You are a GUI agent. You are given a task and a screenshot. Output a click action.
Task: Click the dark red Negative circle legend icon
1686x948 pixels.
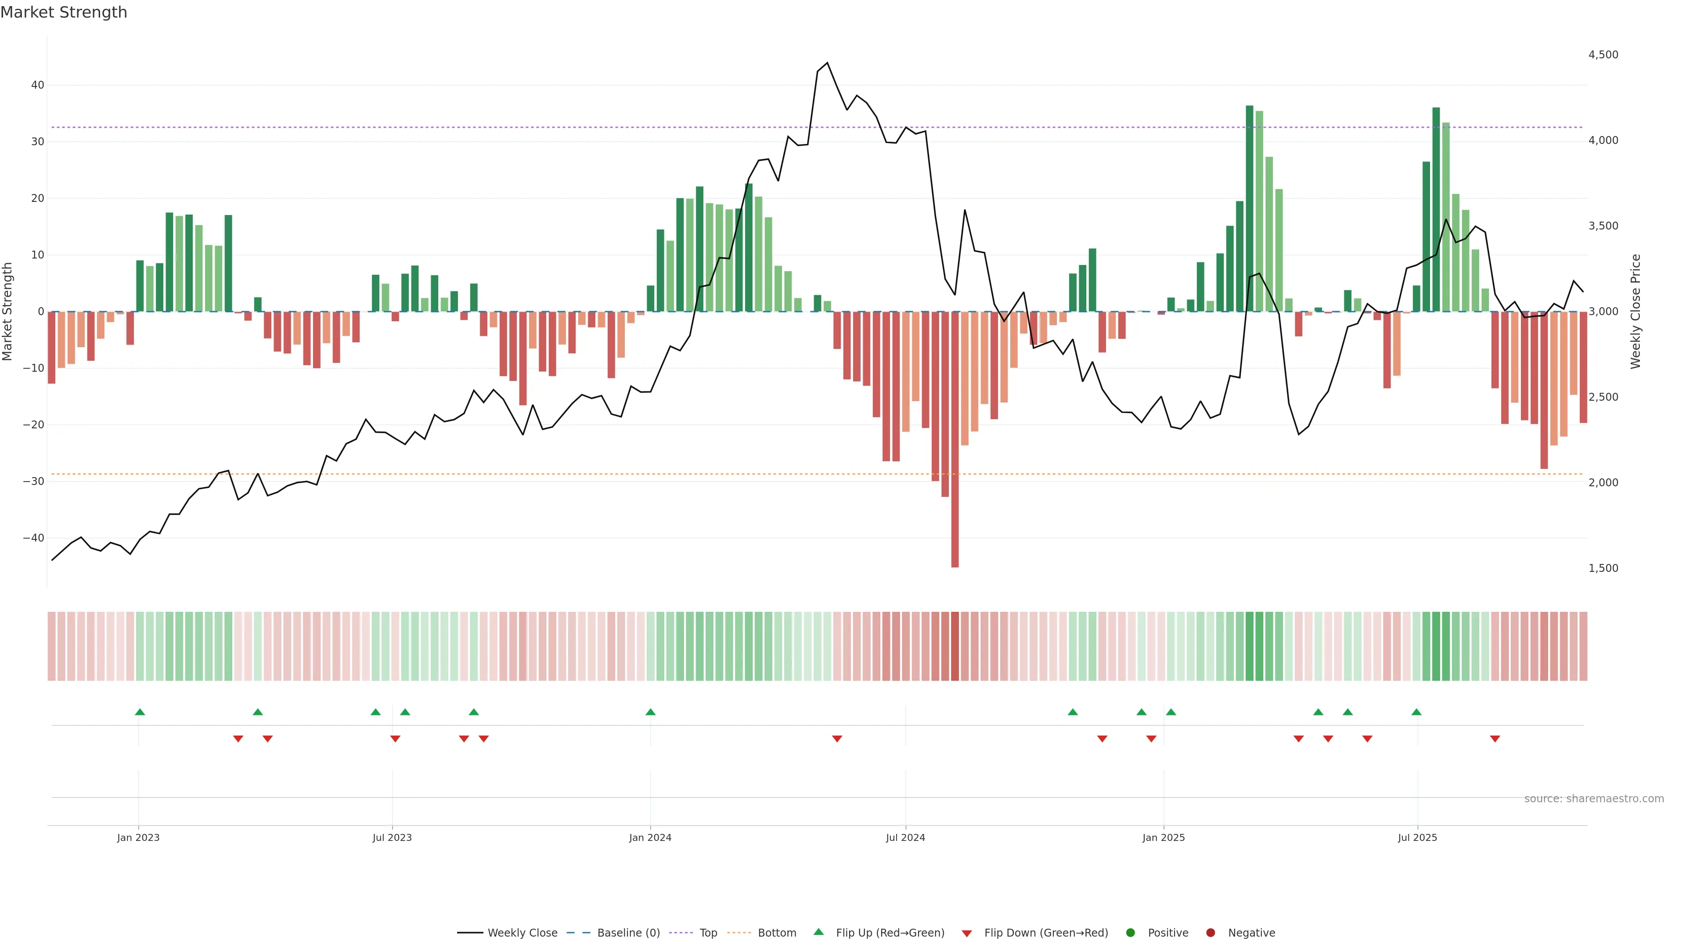pyautogui.click(x=1210, y=933)
